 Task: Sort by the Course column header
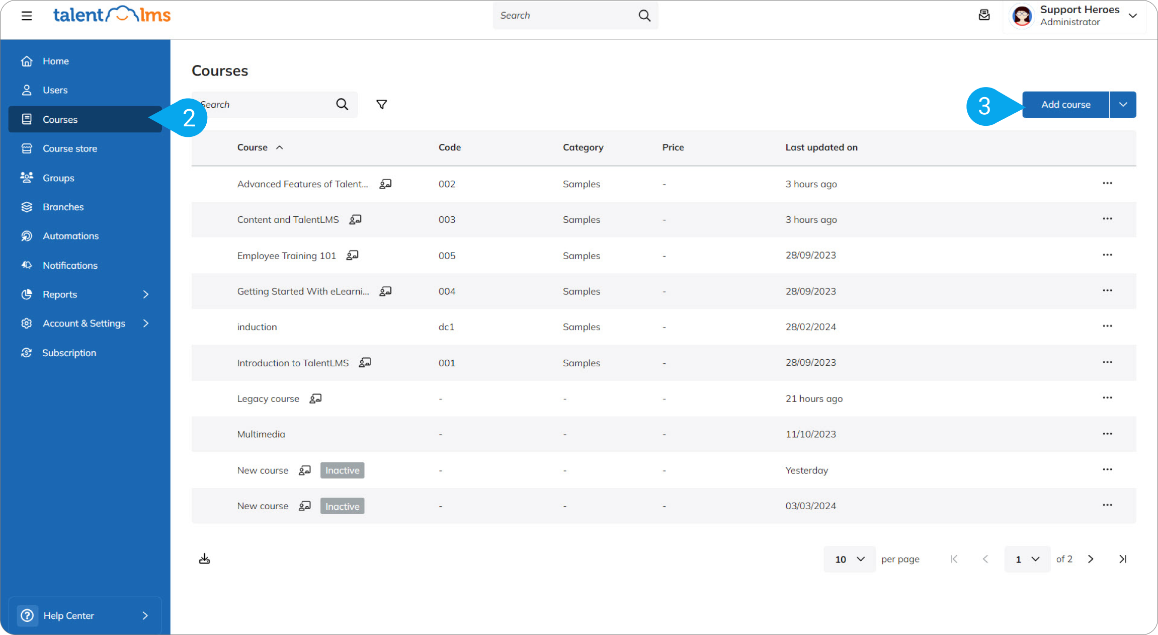(253, 147)
